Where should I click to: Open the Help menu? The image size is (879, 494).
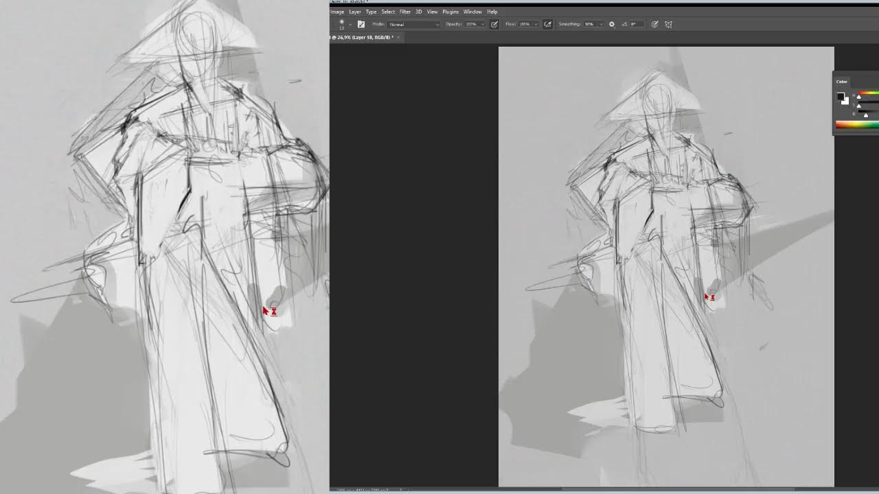(x=492, y=12)
